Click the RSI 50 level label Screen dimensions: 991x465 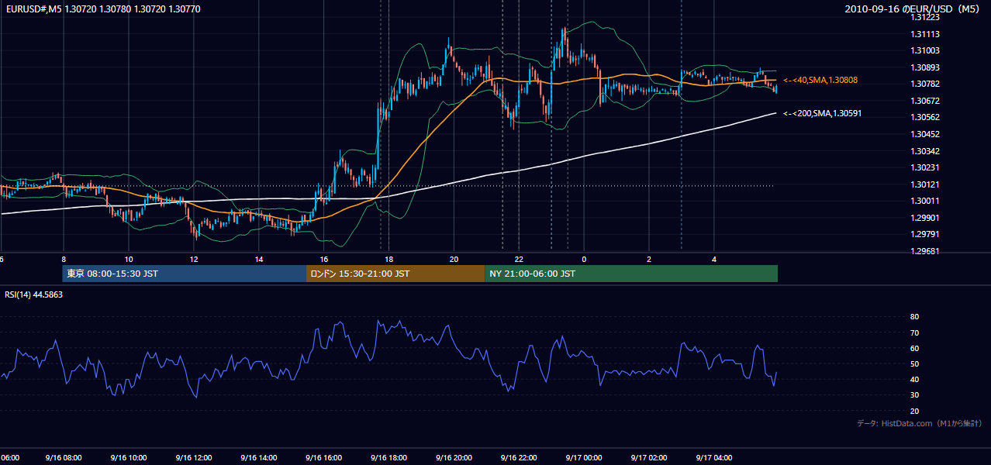914,364
